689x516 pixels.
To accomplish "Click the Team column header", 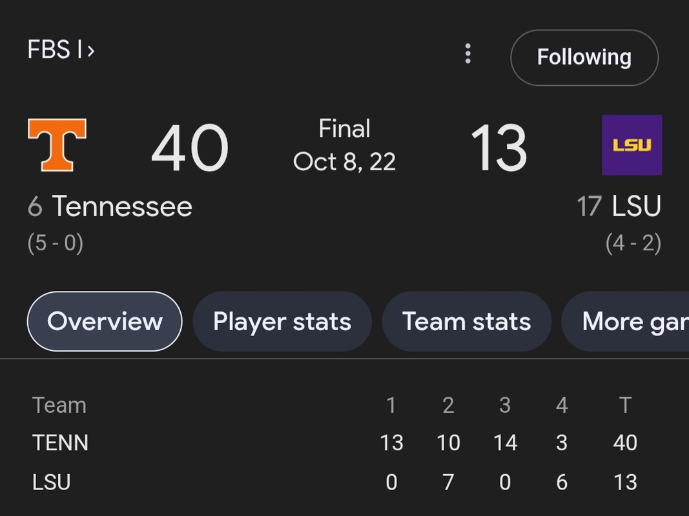I will click(59, 405).
